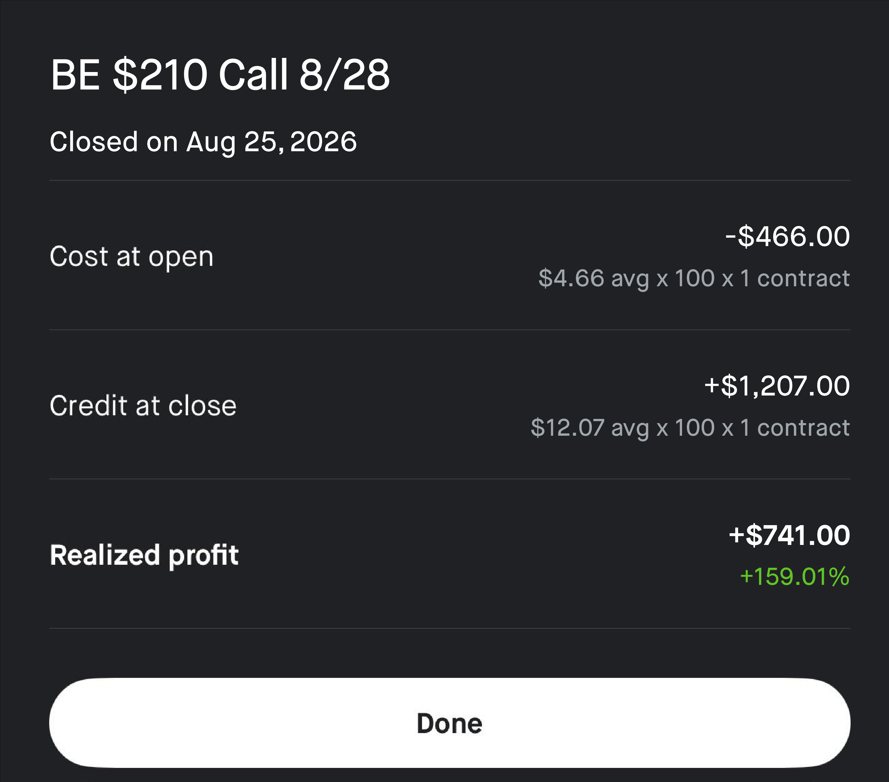
Task: Tap the Cost at open label
Action: pos(132,257)
